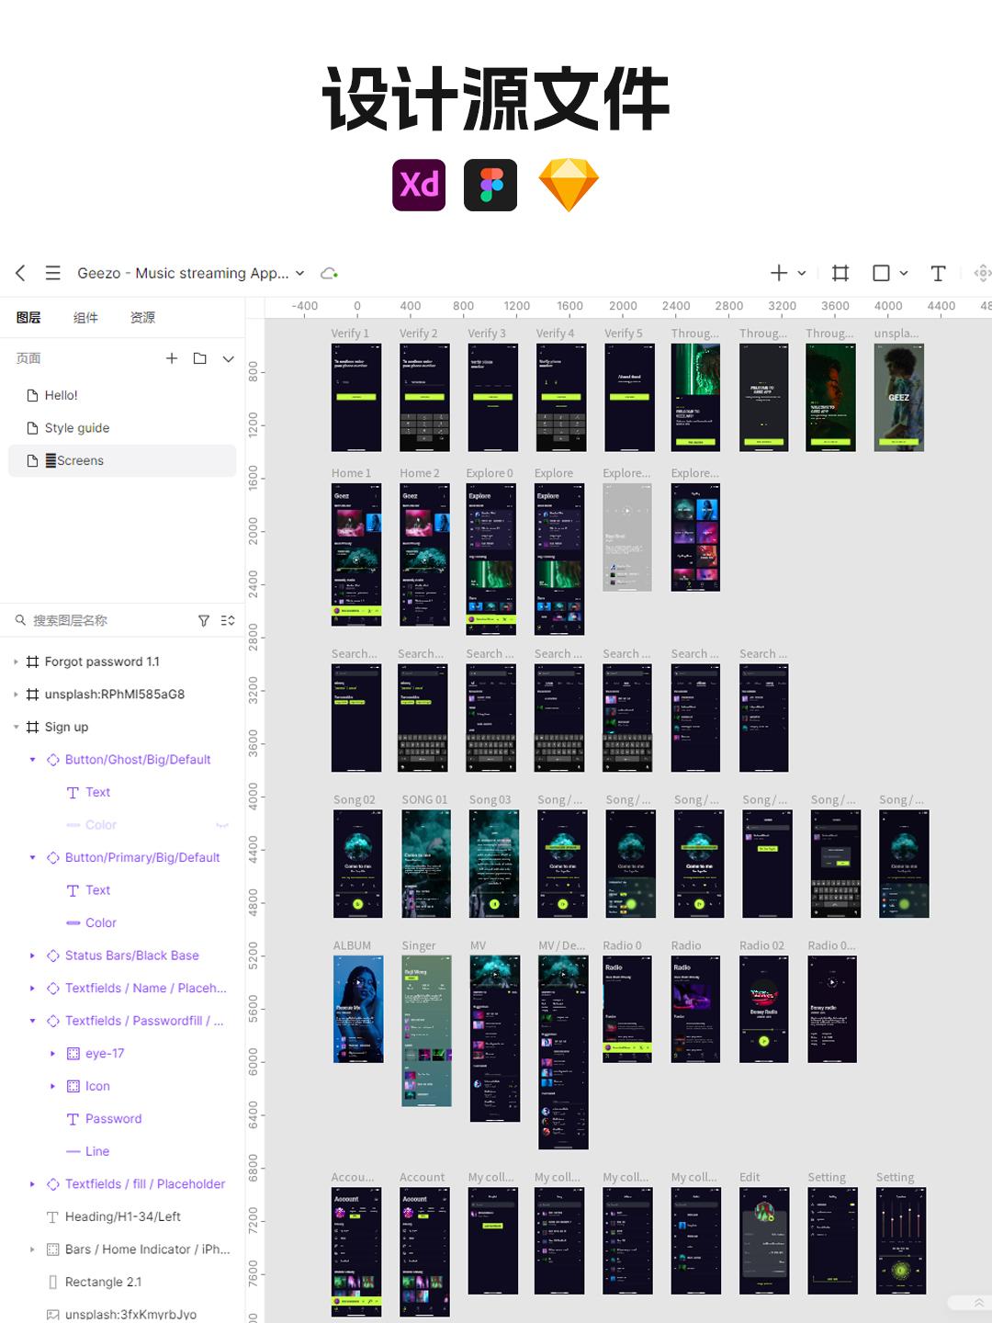Click the collapse all layers icon

(x=228, y=621)
